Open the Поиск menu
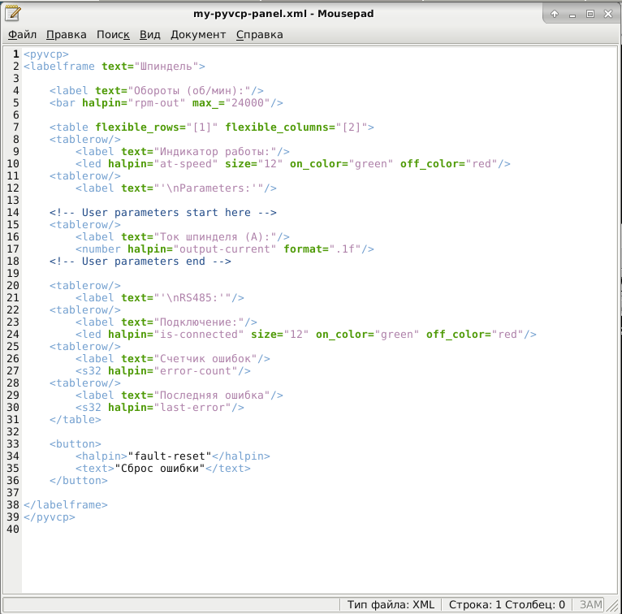This screenshot has width=622, height=614. [113, 34]
